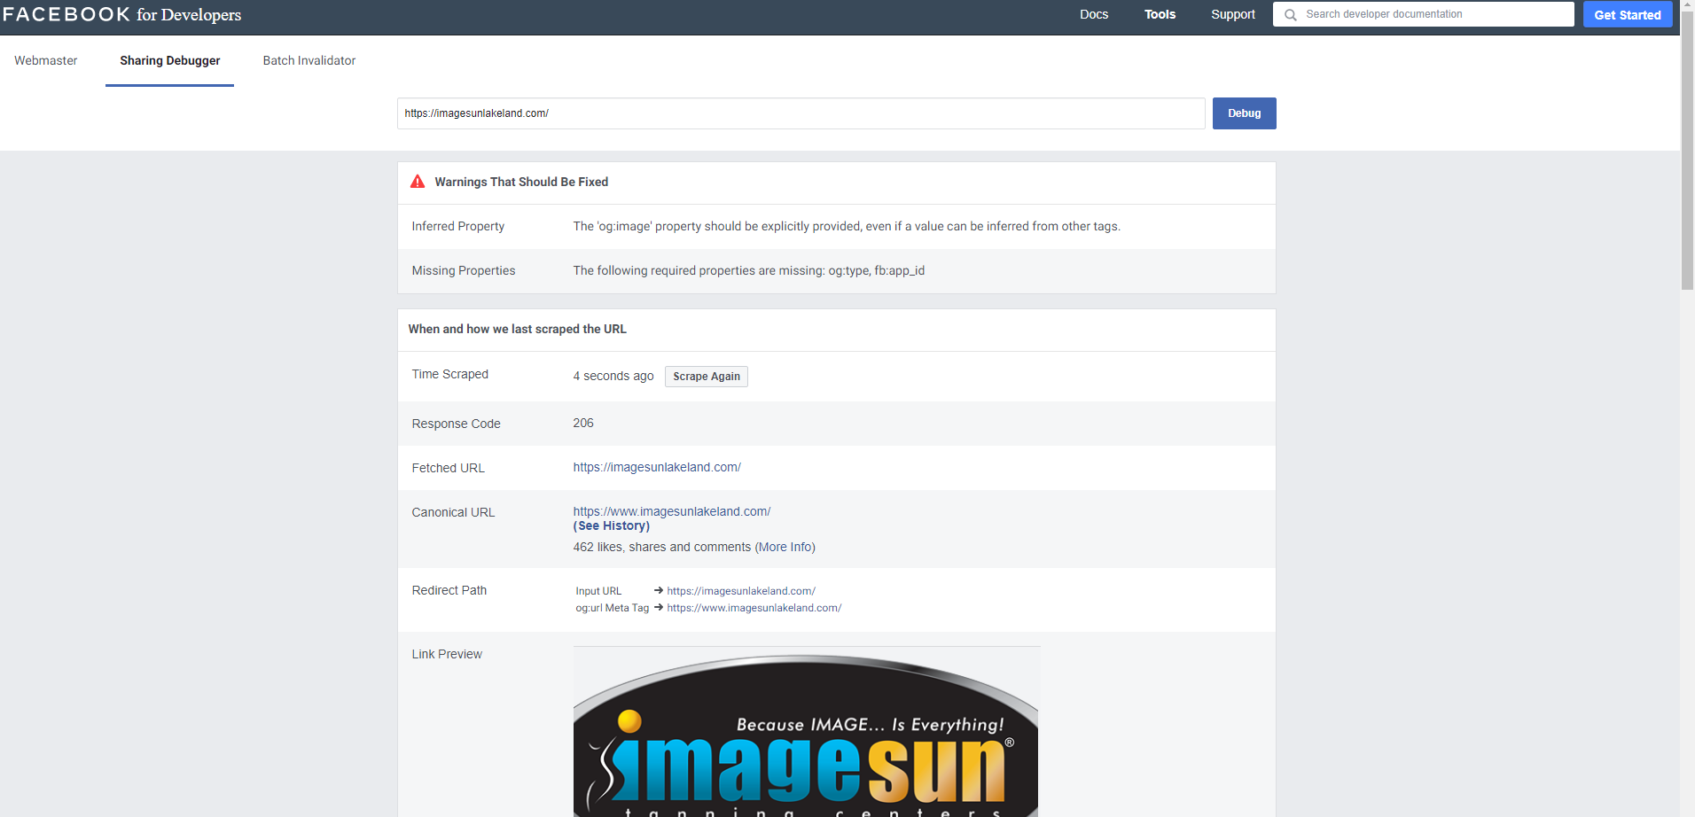Select the Sharing Debugger tab
Screen dimensions: 1695x817
[x=170, y=60]
